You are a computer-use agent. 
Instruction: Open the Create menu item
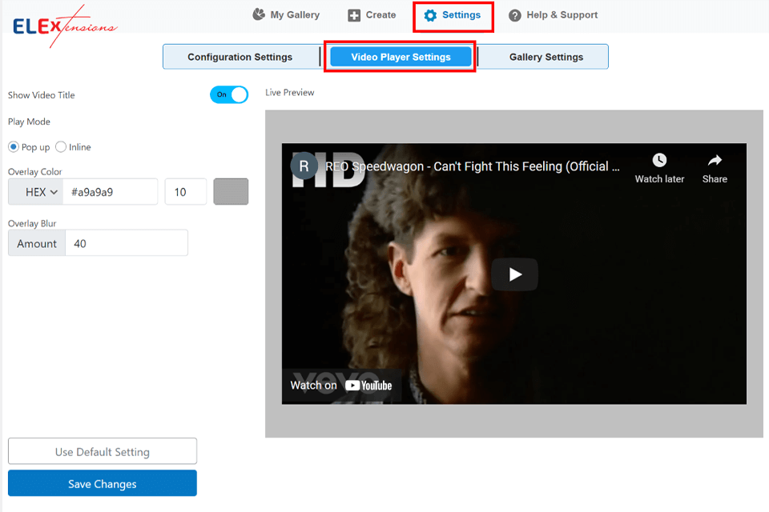[x=372, y=15]
